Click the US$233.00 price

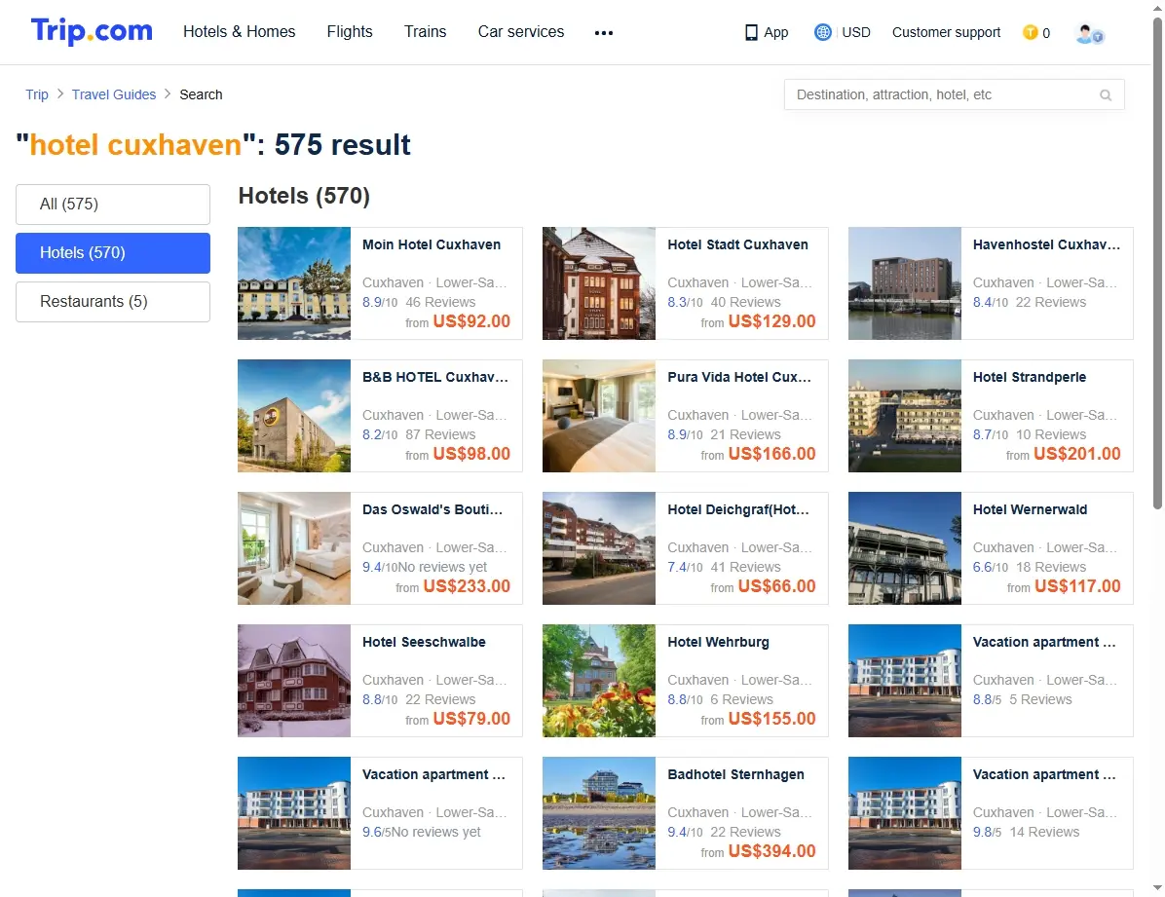467,585
